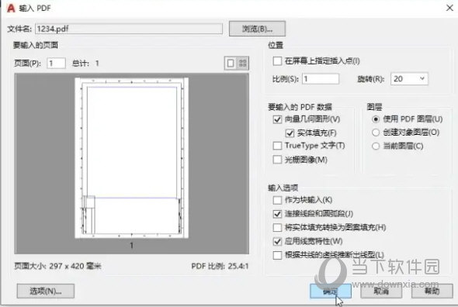
Task: Close the 输入 PDF dialog
Action: point(449,8)
